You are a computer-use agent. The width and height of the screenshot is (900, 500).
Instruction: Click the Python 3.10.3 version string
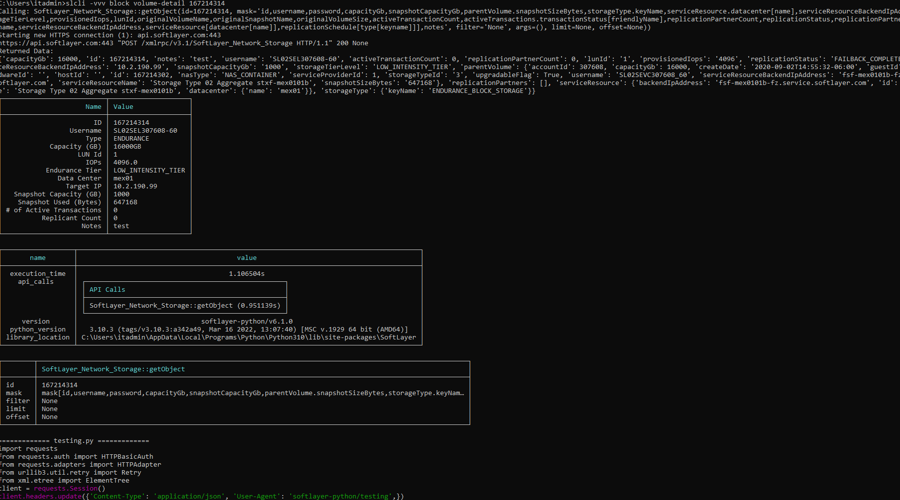tap(249, 330)
